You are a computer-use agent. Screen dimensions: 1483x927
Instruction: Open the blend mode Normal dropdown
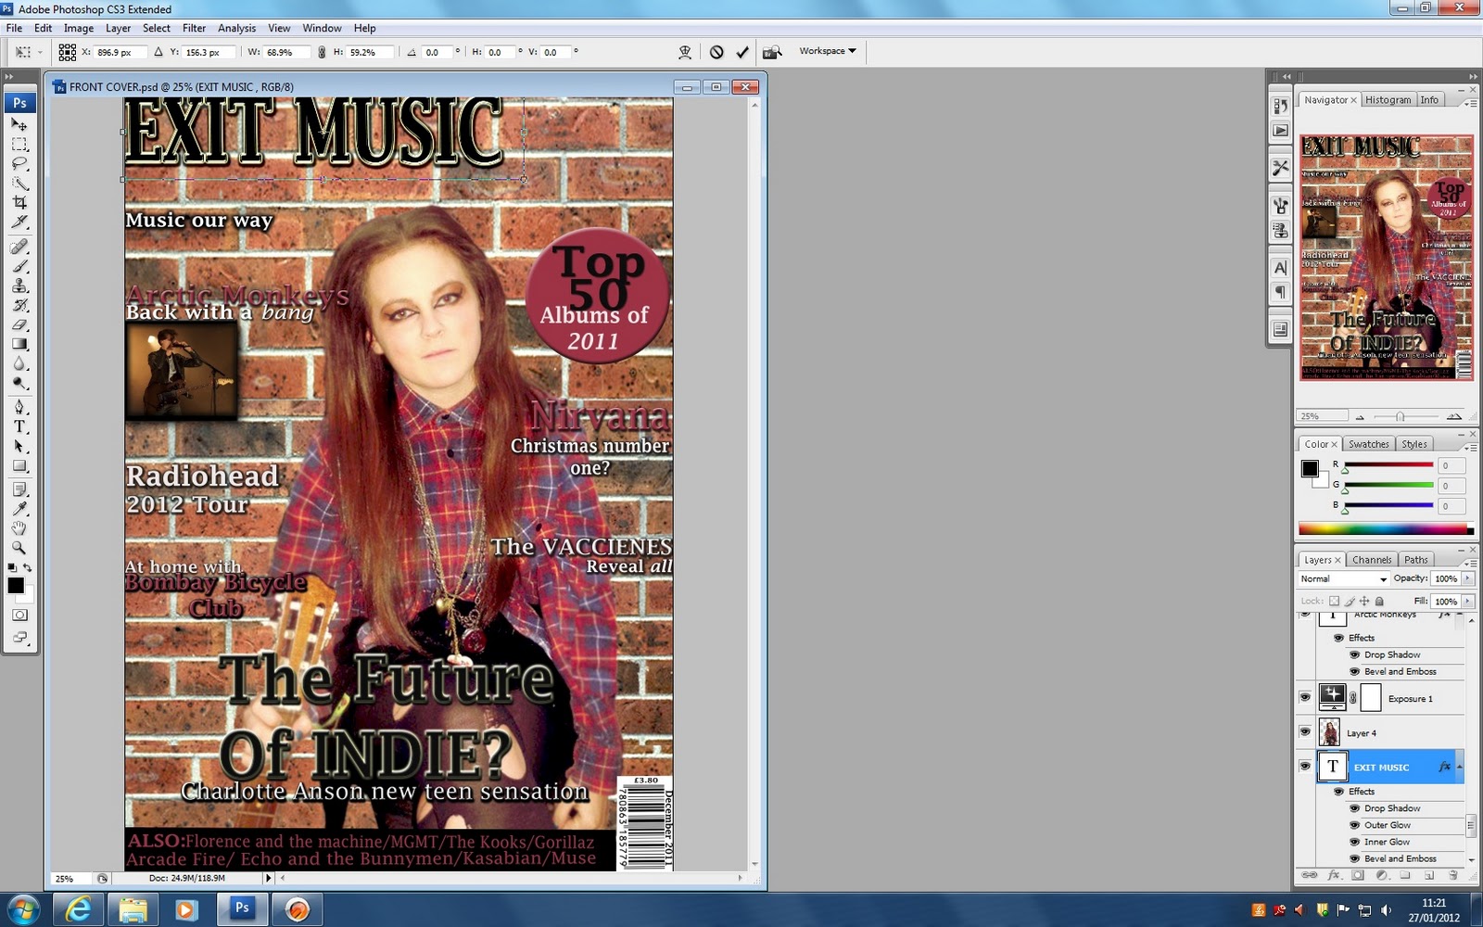pos(1343,578)
